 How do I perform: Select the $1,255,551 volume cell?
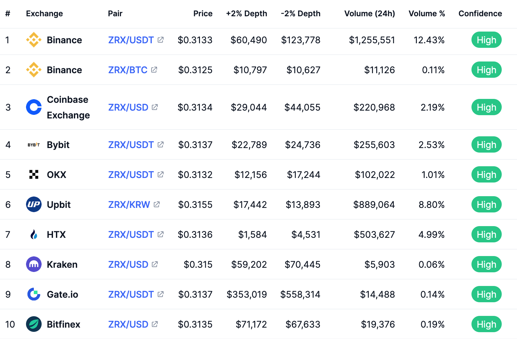coord(372,40)
